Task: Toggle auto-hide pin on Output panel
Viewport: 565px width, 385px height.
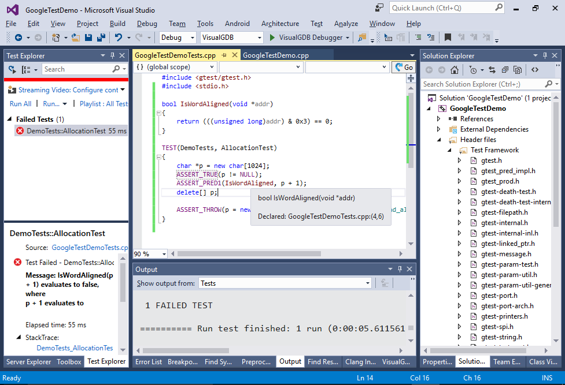Action: [x=400, y=269]
